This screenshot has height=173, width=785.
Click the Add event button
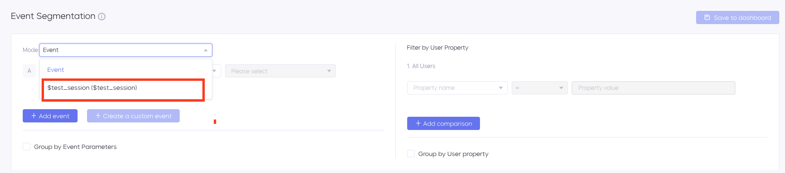50,116
